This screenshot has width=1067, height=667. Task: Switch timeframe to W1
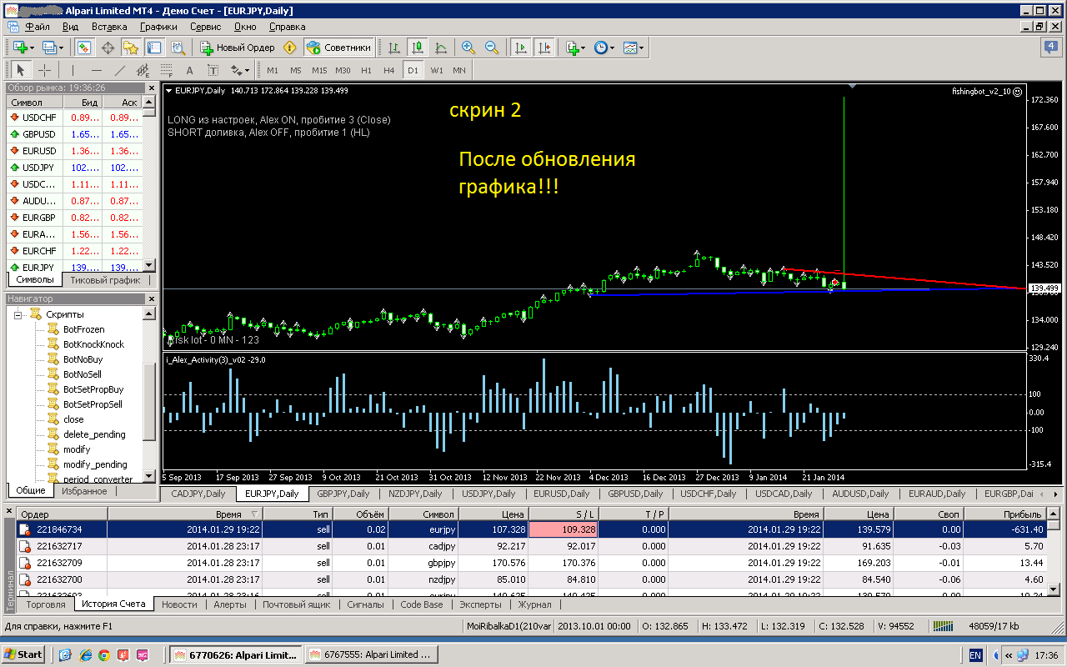point(436,70)
